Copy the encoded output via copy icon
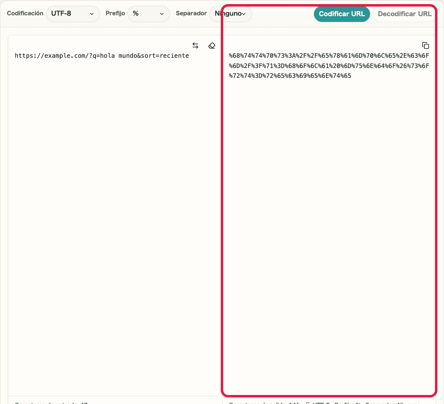The image size is (444, 404). tap(426, 45)
